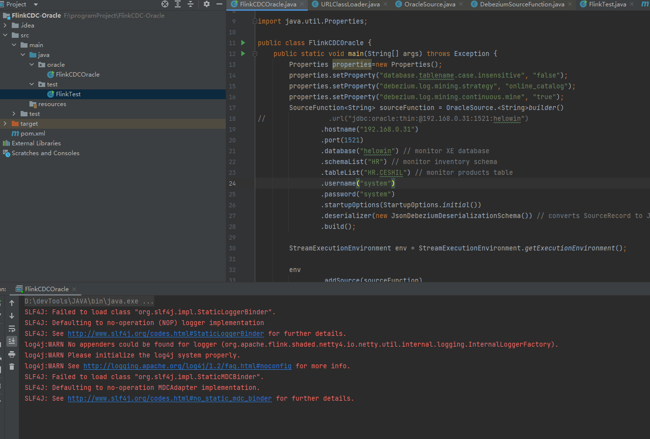Viewport: 650px width, 439px height.
Task: Fold the main method at line 12
Action: 255,54
